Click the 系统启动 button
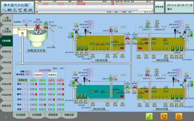Screen dimensions: 194x121 pyautogui.click(x=38, y=75)
